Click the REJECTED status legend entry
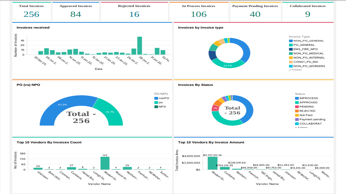Viewport: 346px width, 194px height. [306, 111]
